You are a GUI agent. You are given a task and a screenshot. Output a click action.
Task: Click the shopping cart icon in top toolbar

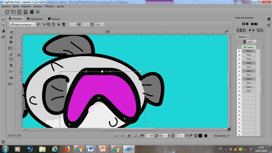(38, 12)
